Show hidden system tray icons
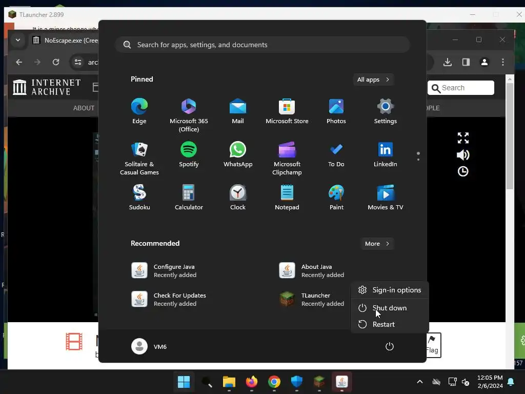The image size is (525, 394). 419,382
